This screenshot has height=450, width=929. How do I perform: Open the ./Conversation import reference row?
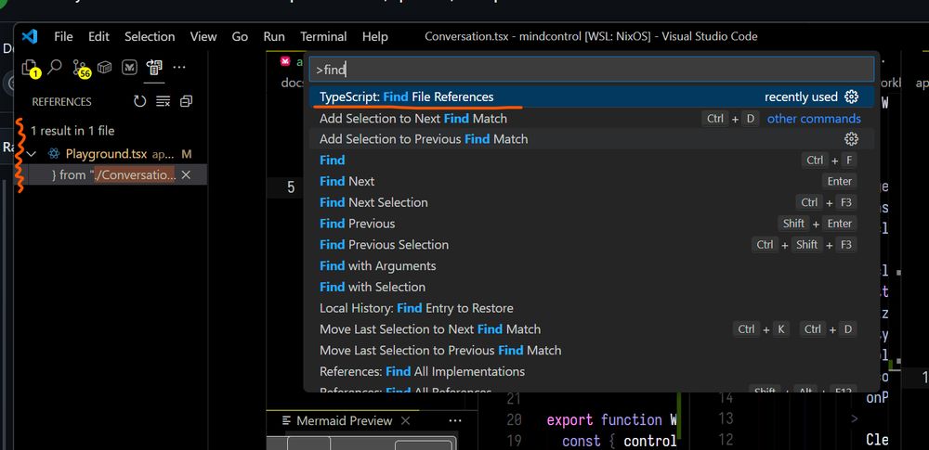(x=111, y=174)
